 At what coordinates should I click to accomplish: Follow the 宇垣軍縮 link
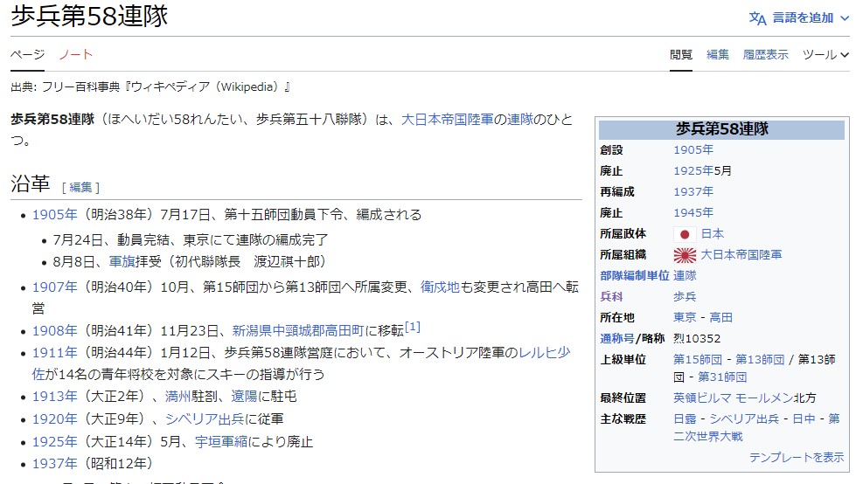coord(221,442)
